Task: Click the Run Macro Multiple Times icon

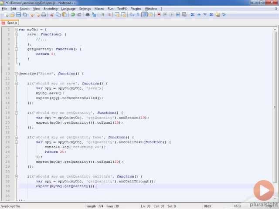Action: click(177, 15)
